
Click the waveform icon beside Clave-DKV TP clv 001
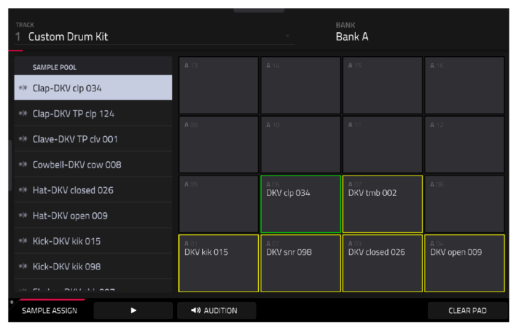[23, 139]
